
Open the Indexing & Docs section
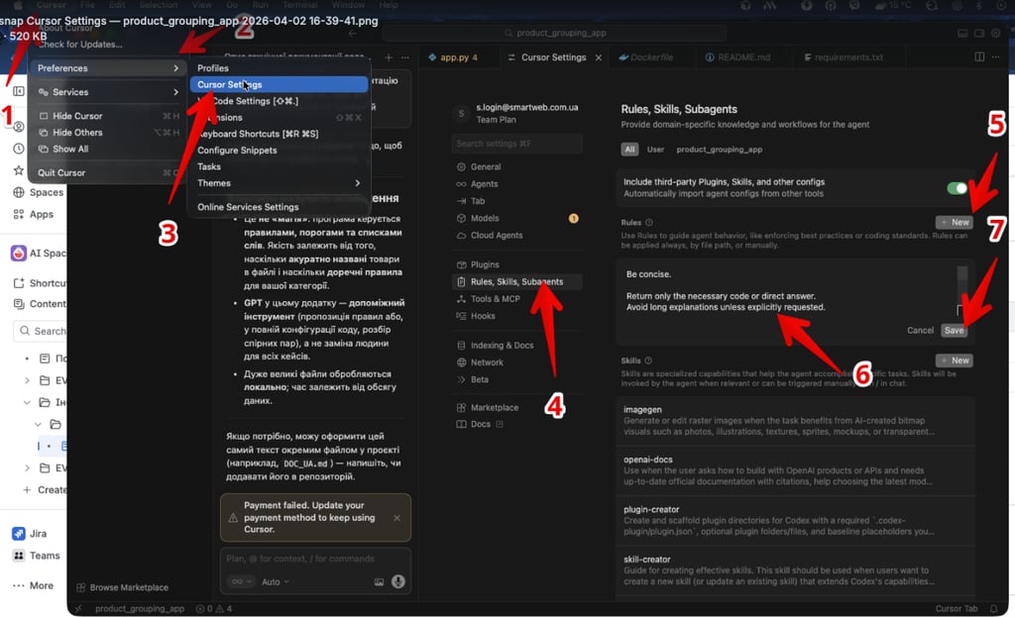[x=502, y=346]
